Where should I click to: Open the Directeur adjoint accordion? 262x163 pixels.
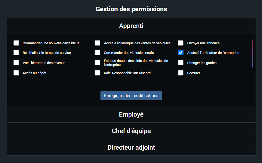coord(131,147)
